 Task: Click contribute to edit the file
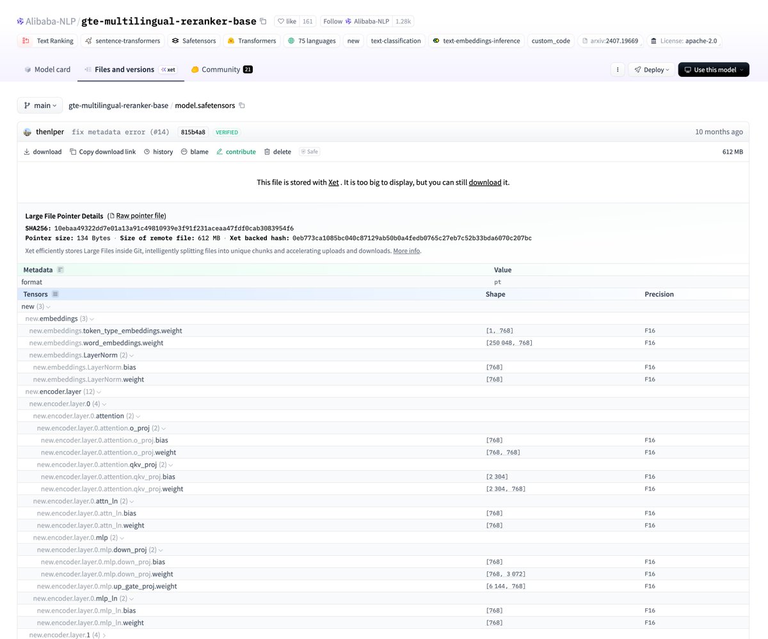[236, 152]
